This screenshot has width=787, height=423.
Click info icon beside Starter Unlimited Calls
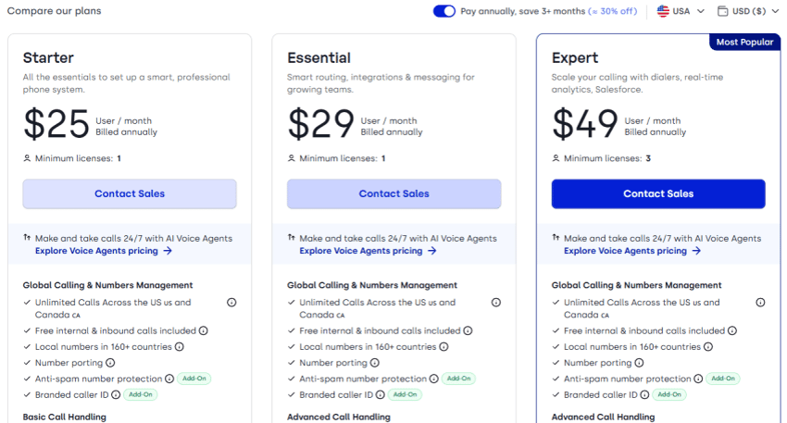231,303
